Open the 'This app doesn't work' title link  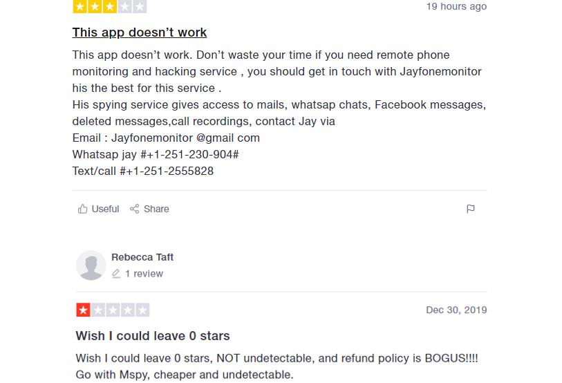tap(140, 32)
